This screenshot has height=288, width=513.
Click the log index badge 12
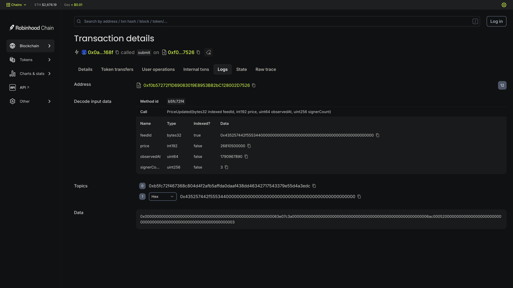coord(502,85)
